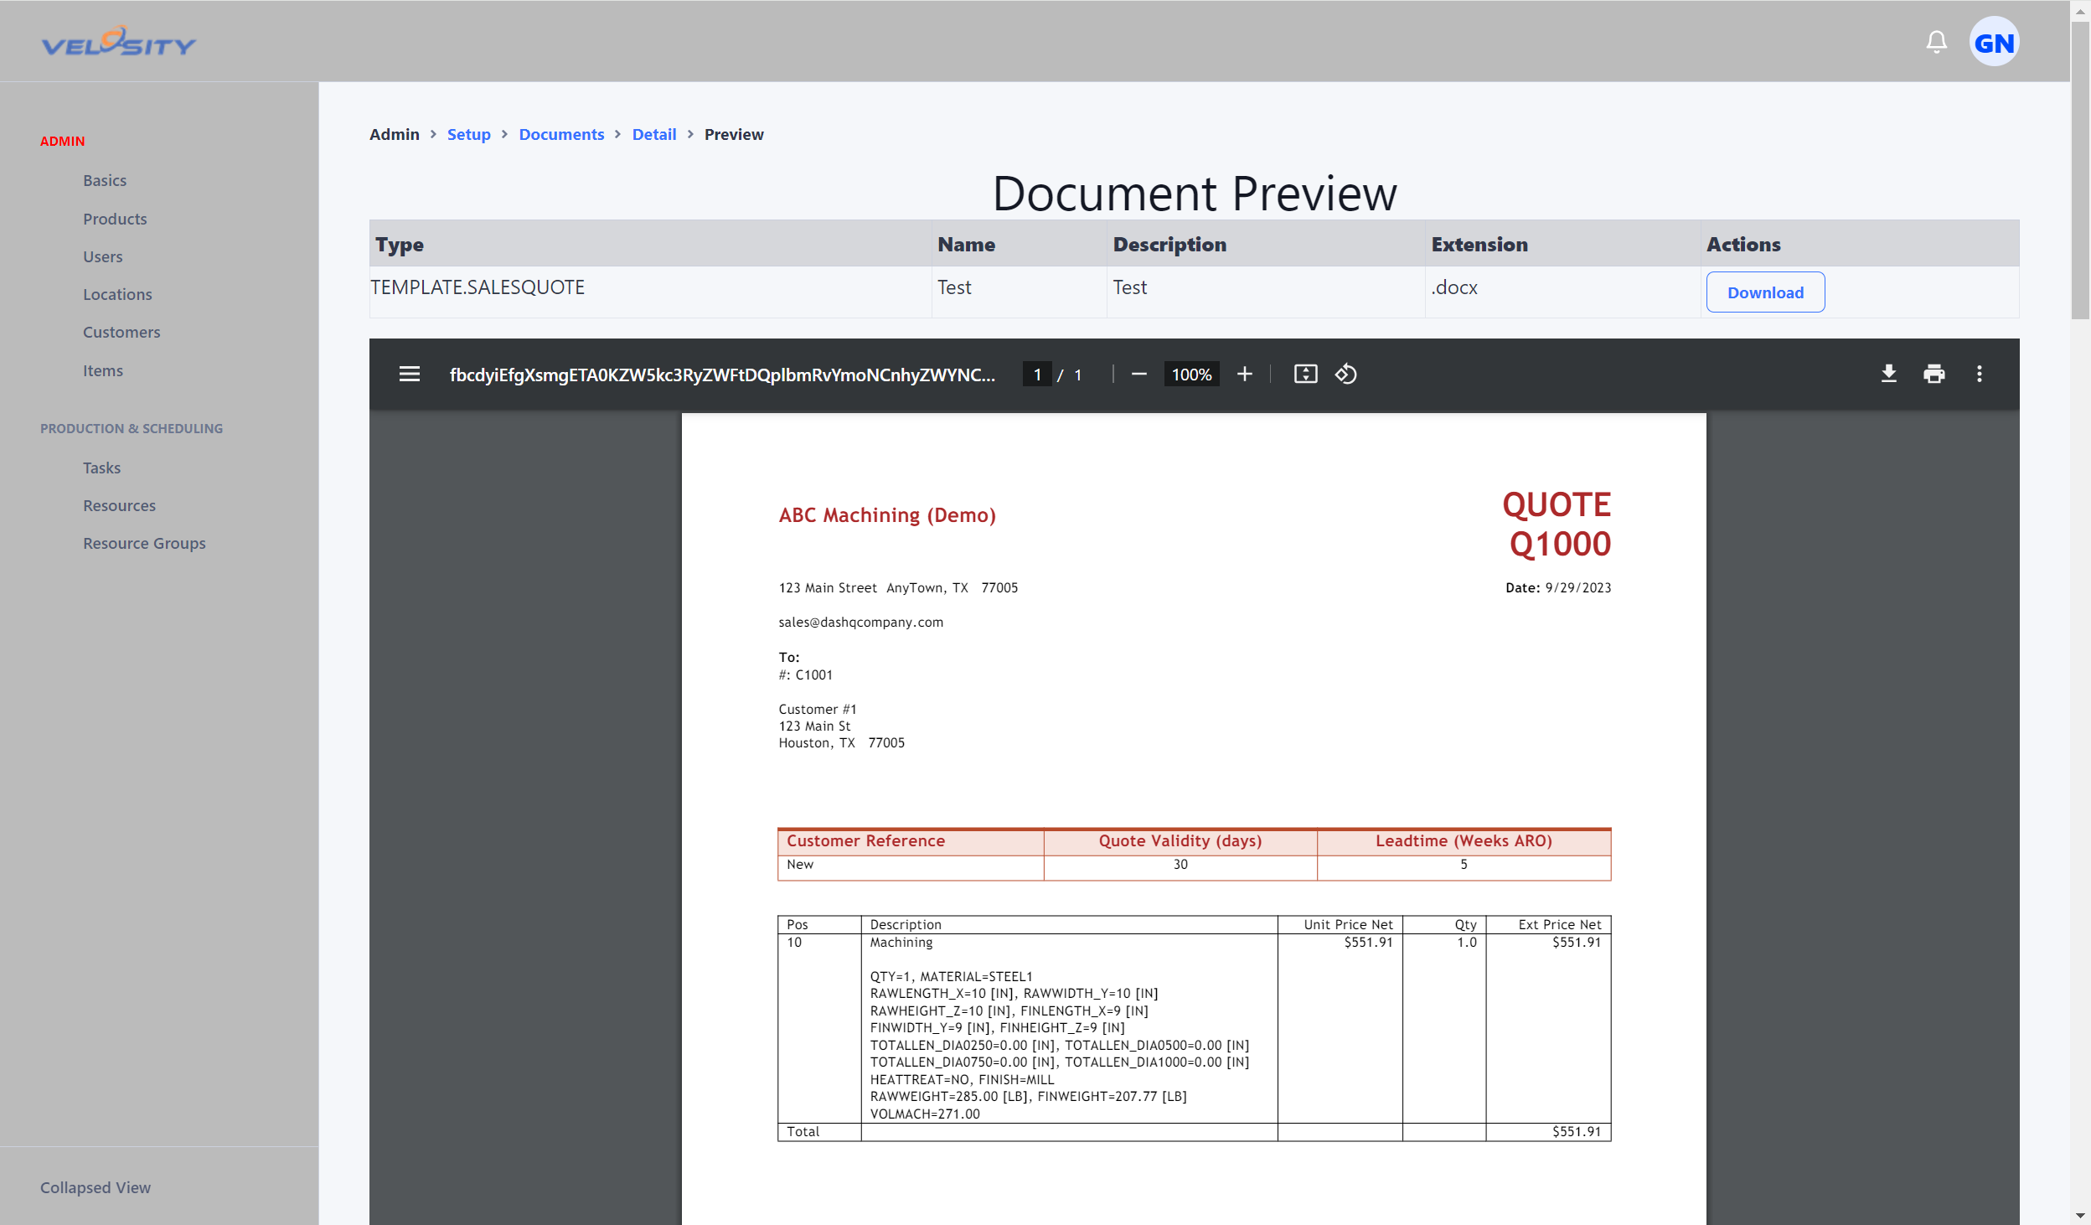
Task: Open Resources in sidebar
Action: click(119, 505)
